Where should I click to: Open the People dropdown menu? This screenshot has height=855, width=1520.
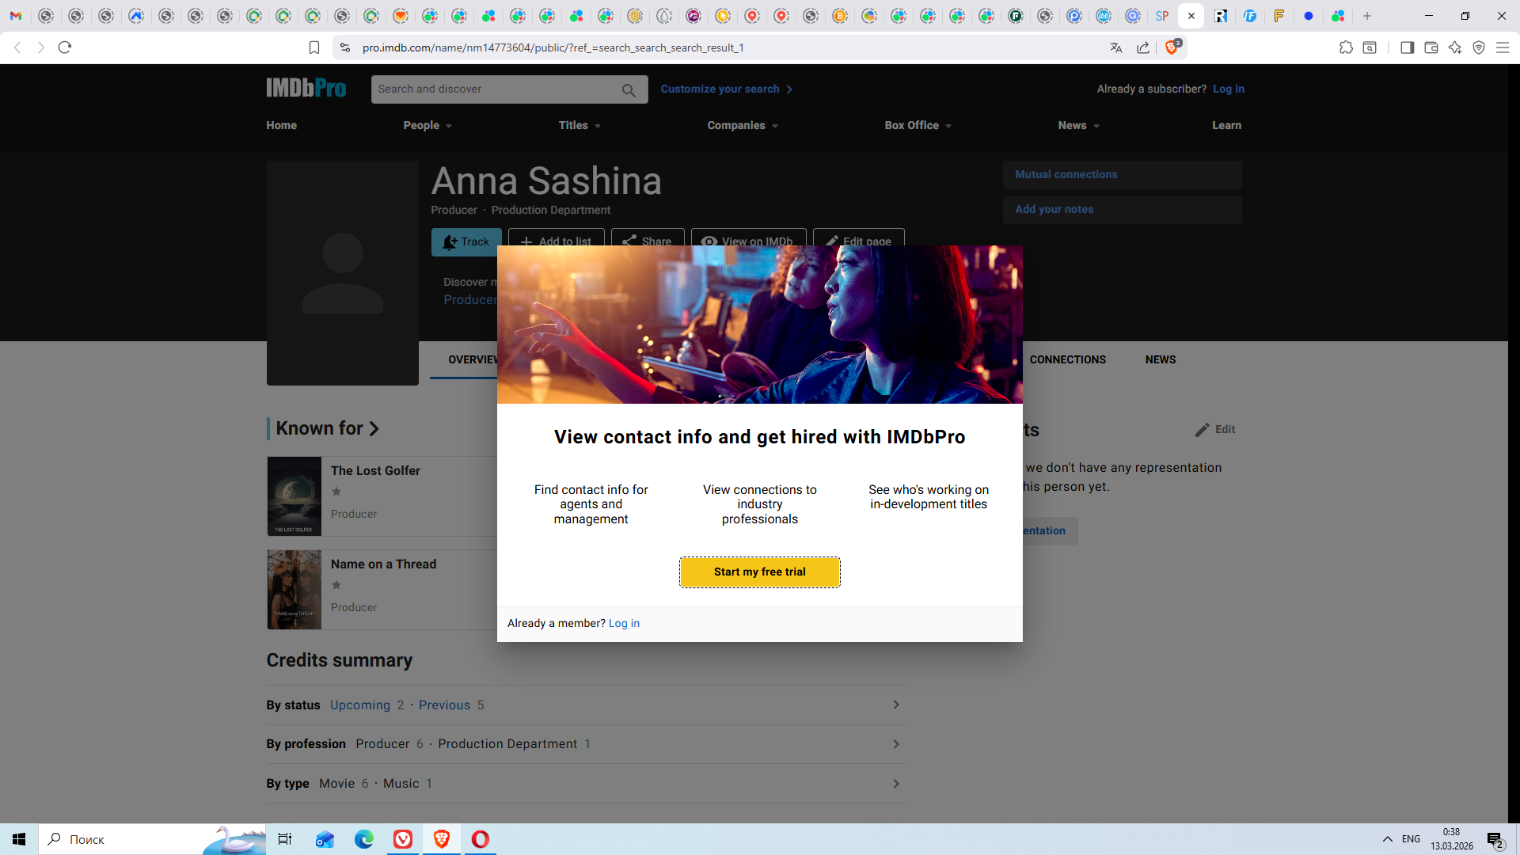427,126
